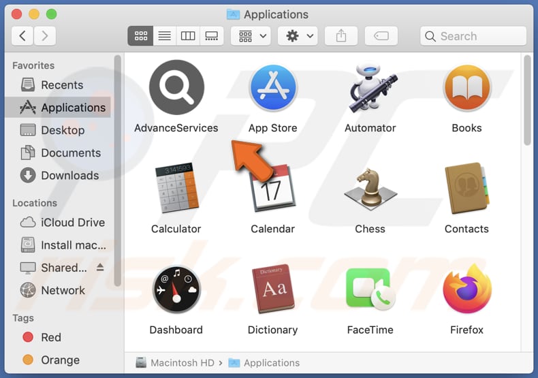Go to Desktop in the sidebar
538x378 pixels.
58,130
